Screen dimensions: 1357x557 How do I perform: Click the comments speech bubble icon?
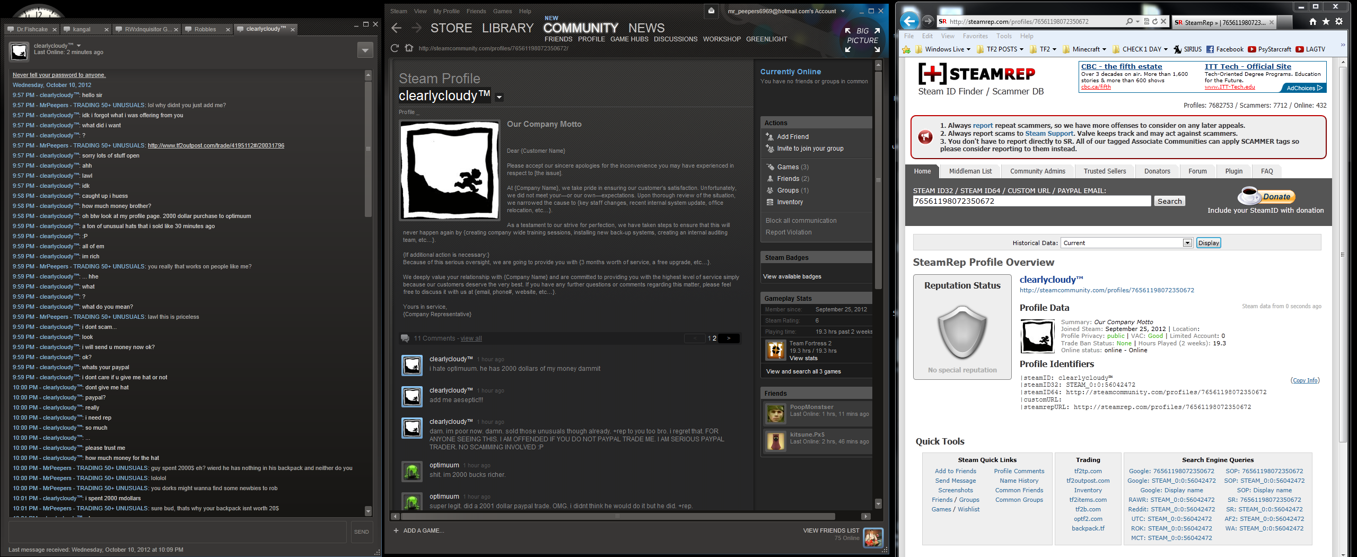(x=405, y=338)
